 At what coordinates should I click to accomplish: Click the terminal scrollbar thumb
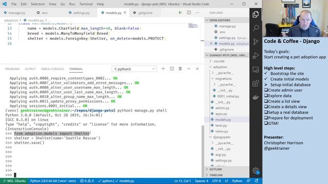pos(202,151)
